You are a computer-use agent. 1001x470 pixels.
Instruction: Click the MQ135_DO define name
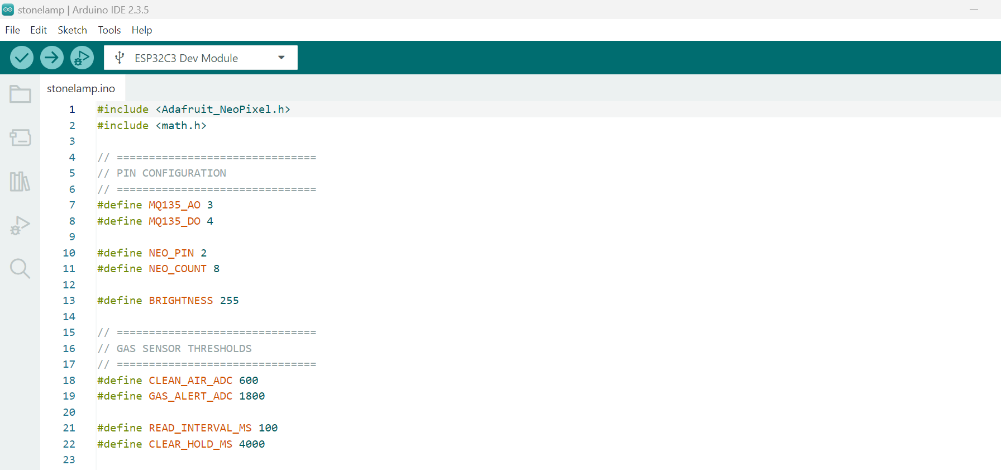pos(174,221)
